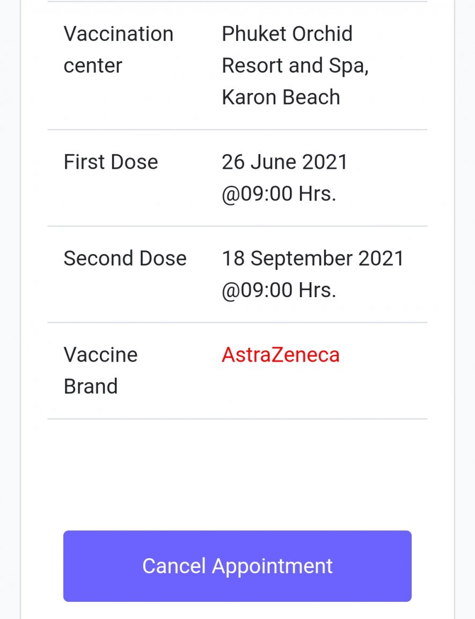The width and height of the screenshot is (475, 619).
Task: Click the Phuket Orchid text line
Action: pos(287,34)
